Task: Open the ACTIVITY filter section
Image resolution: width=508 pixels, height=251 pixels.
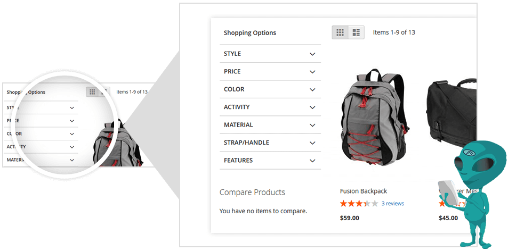Action: click(270, 107)
